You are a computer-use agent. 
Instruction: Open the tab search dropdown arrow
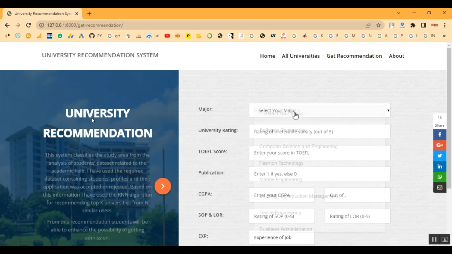click(x=399, y=13)
